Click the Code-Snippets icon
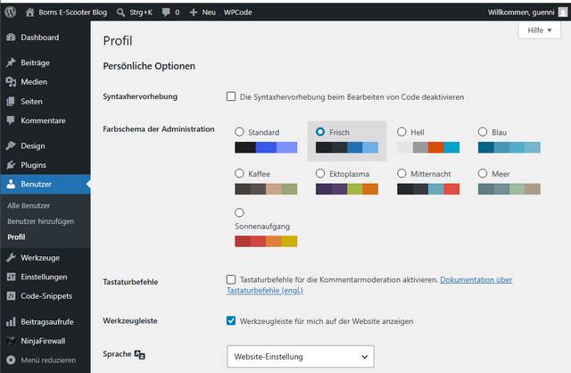Screen dimensions: 571x373 [11, 295]
